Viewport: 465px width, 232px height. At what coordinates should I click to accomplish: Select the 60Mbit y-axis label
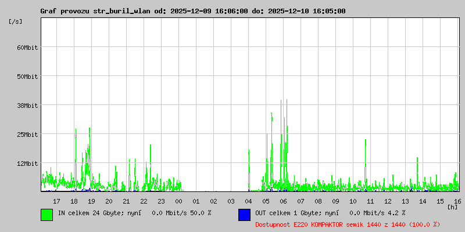coord(27,48)
